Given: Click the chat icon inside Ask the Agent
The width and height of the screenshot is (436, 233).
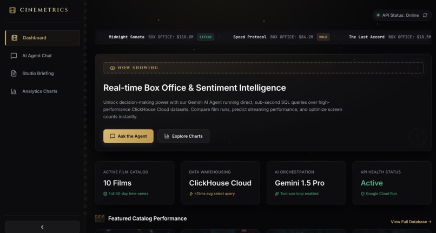Looking at the screenshot, I should (x=113, y=136).
